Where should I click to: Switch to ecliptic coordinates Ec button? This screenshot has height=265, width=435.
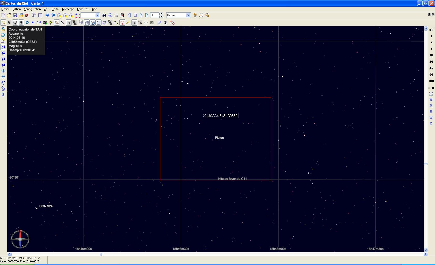[3, 59]
